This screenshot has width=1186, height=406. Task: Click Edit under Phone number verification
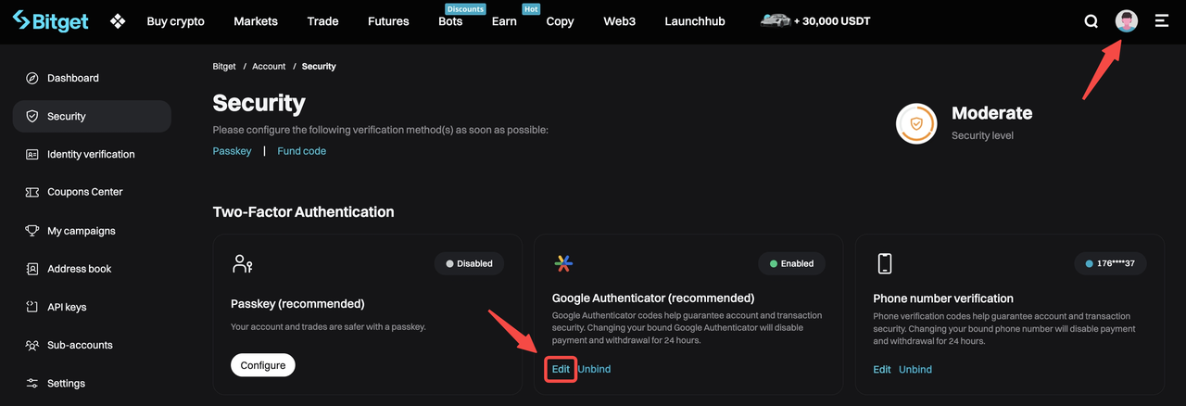pos(882,369)
